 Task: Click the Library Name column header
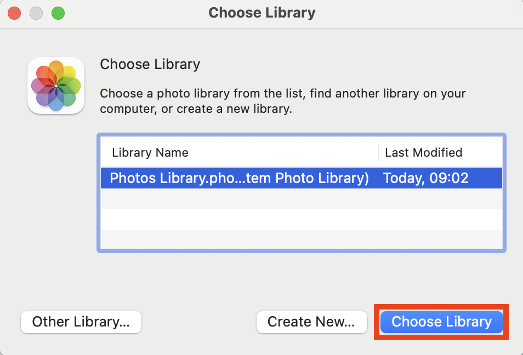(x=150, y=152)
